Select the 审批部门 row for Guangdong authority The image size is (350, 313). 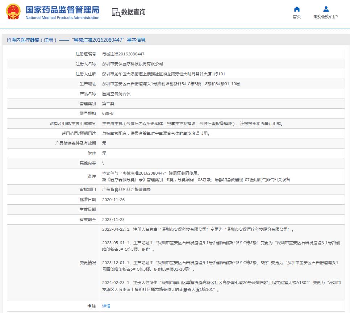pos(127,189)
